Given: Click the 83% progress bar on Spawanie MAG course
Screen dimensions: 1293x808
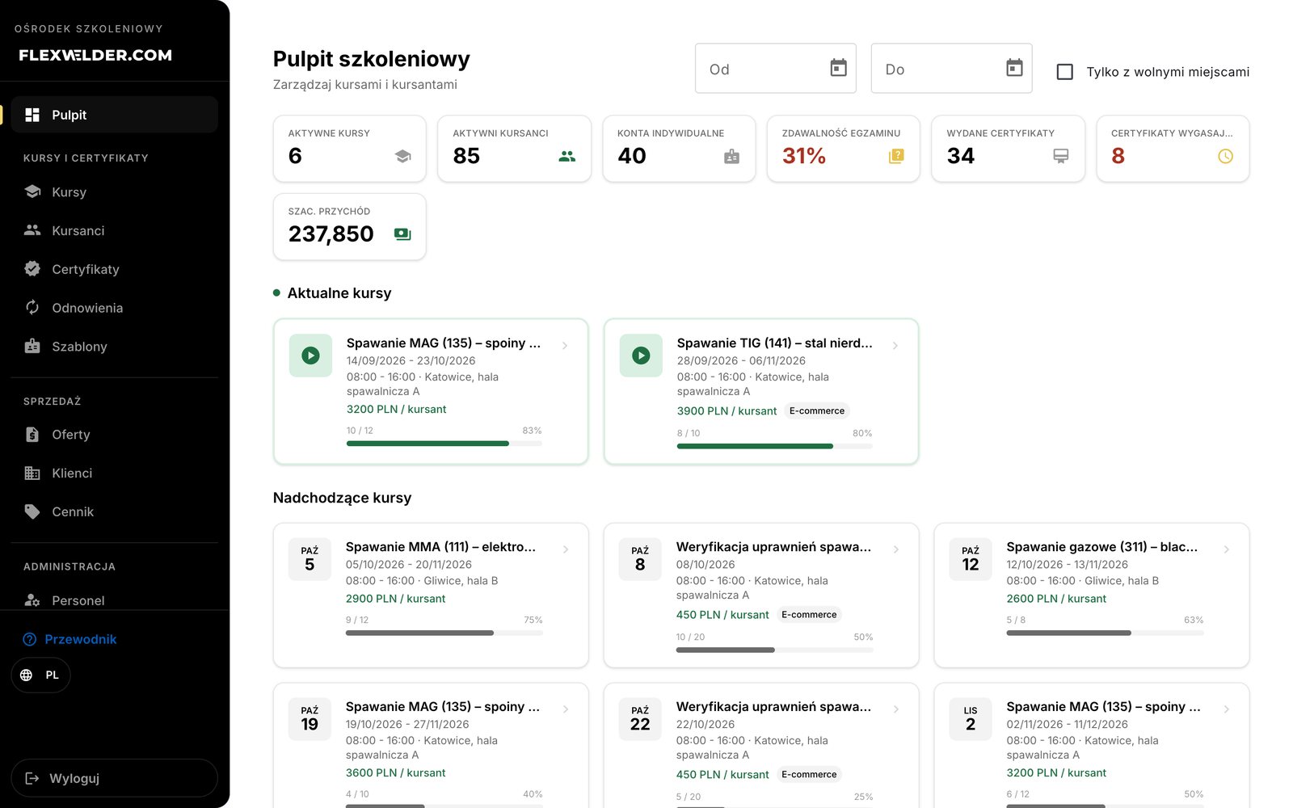Looking at the screenshot, I should (x=444, y=443).
